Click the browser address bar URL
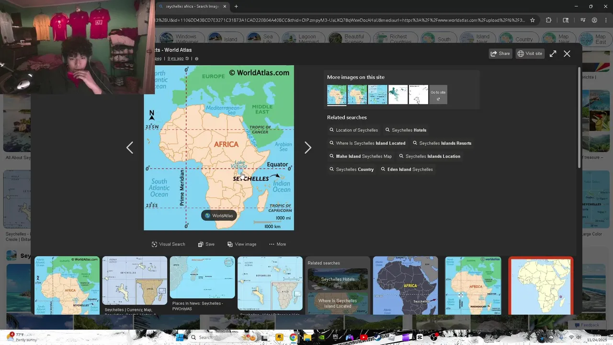Image resolution: width=613 pixels, height=345 pixels. 340,20
